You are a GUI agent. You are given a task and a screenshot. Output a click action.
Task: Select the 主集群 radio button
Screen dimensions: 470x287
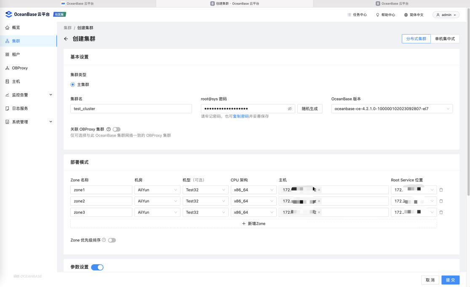[72, 85]
